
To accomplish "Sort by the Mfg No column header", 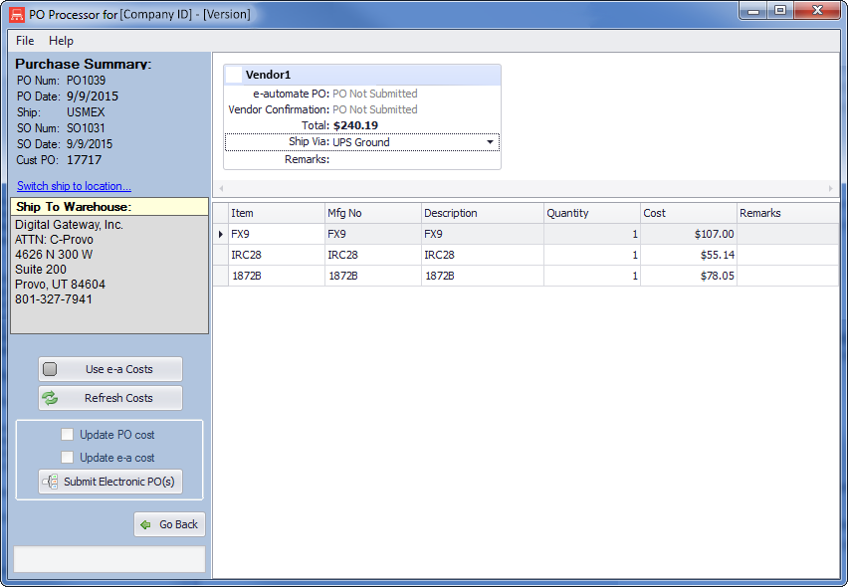I will (373, 213).
